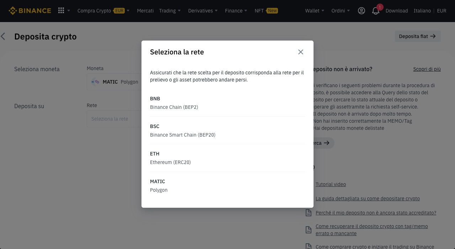
Task: Open the Tutorial video link
Action: tap(331, 184)
